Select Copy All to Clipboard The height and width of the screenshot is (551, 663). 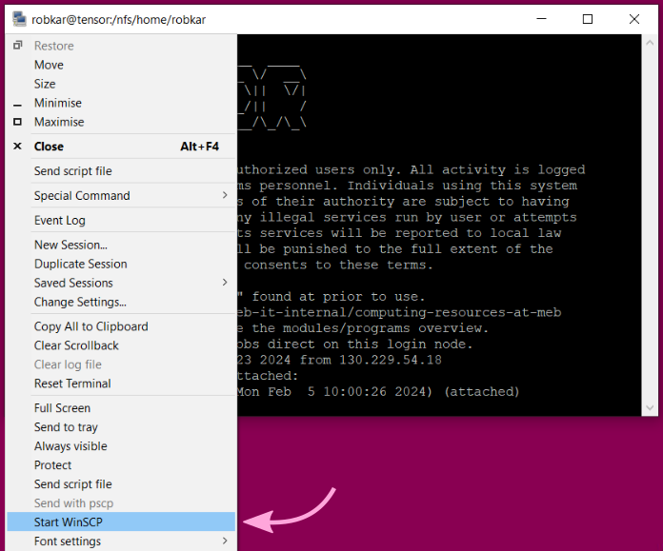pos(90,326)
